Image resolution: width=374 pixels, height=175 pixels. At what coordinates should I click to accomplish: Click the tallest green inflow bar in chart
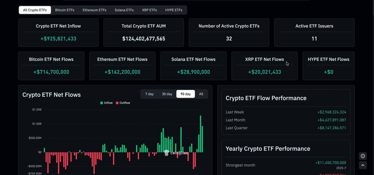click(x=200, y=134)
